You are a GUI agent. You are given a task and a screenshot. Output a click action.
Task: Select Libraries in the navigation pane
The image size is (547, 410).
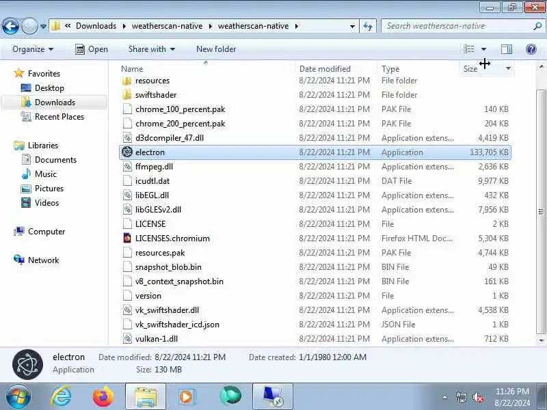[x=43, y=146]
